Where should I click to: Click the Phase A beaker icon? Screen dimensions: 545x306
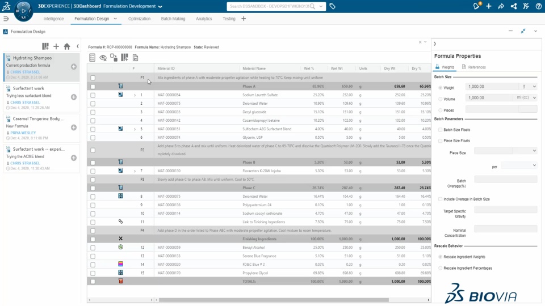pyautogui.click(x=120, y=86)
